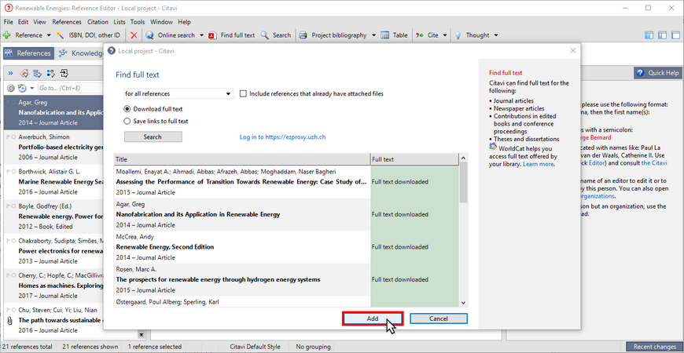
Task: Click the green plus Reference icon
Action: (x=6, y=35)
